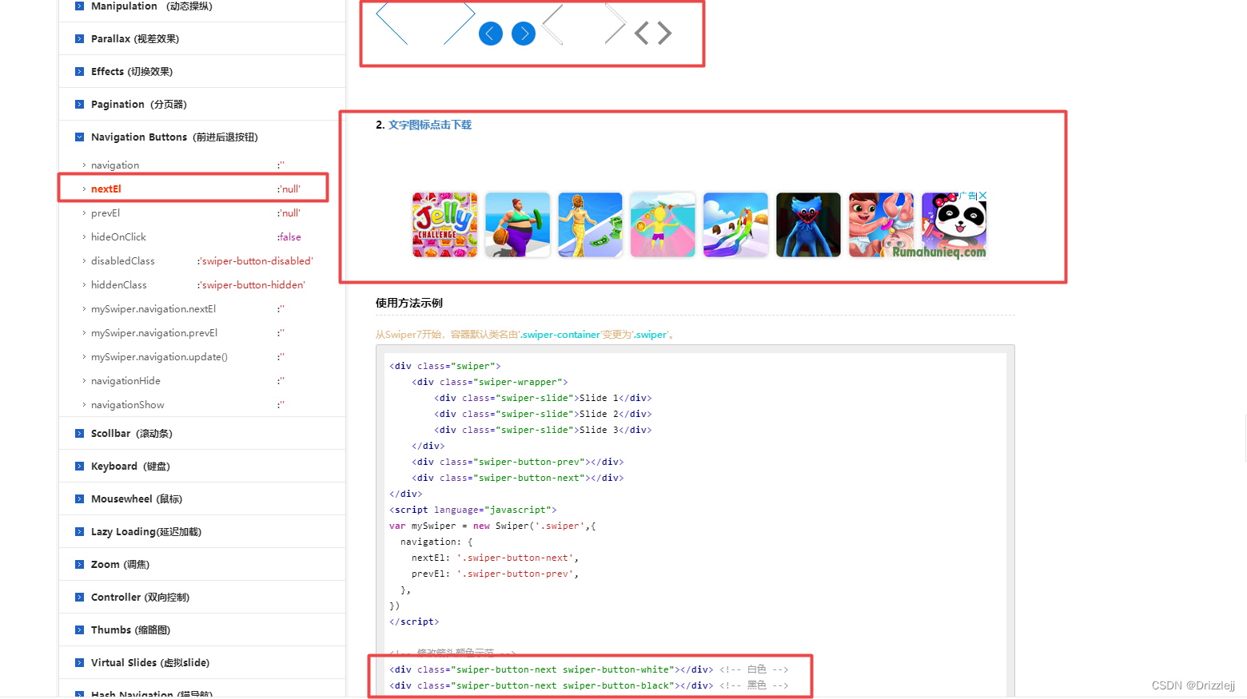Image resolution: width=1247 pixels, height=699 pixels.
Task: Click the thin grey right chevron icon
Action: click(615, 24)
